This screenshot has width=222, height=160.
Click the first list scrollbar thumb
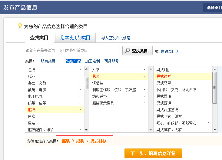coord(86,83)
